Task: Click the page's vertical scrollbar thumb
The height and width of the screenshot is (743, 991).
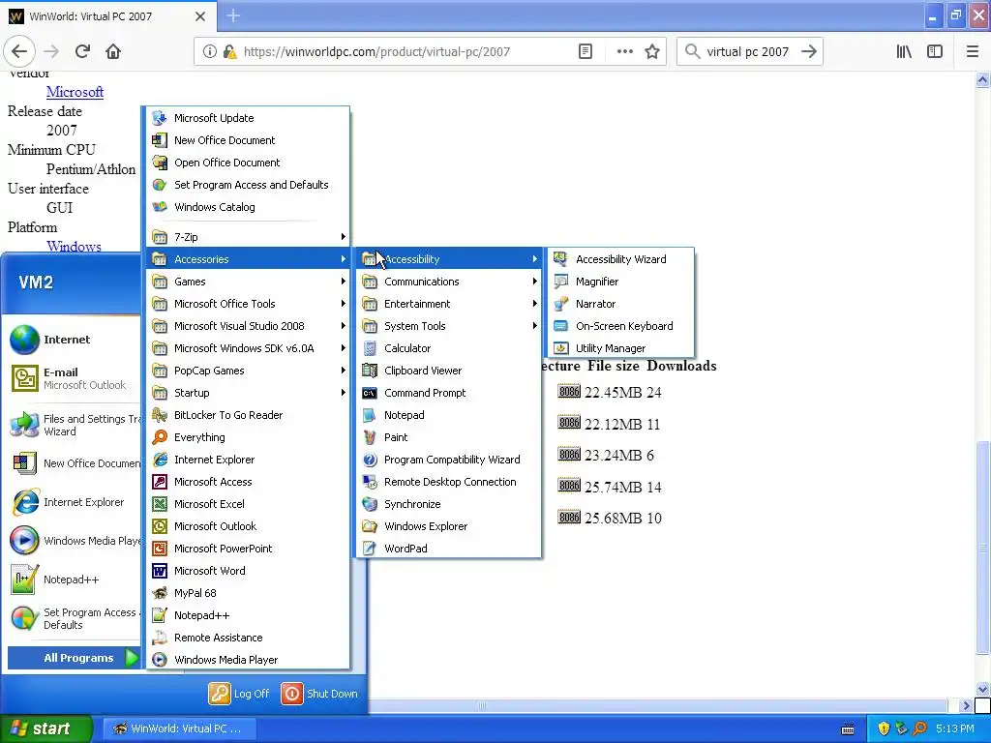Action: (x=982, y=549)
